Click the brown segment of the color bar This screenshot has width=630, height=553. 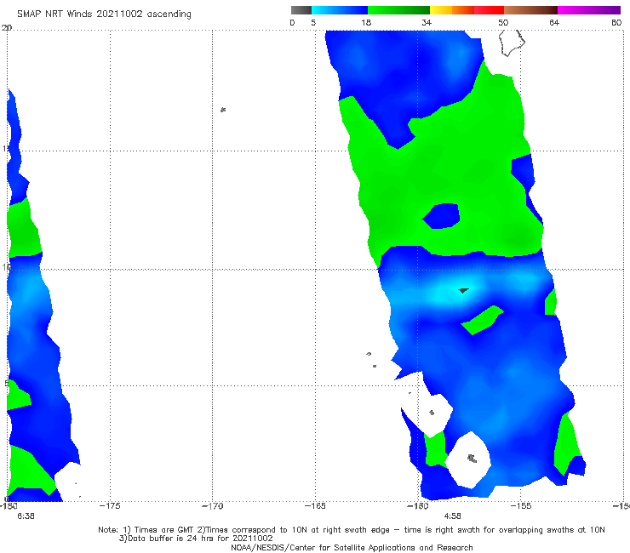(530, 10)
